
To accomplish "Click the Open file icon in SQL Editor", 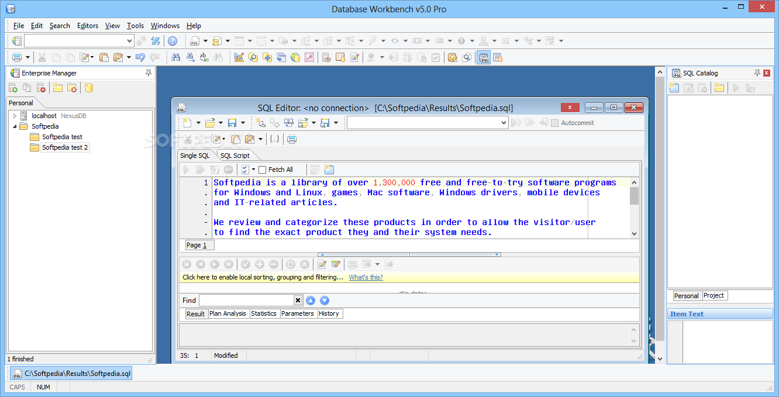I will coord(209,123).
